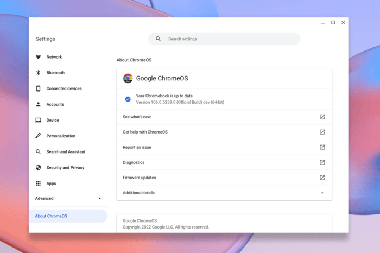
Task: Open external link icon for Get help with ChromeOS
Action: (322, 132)
